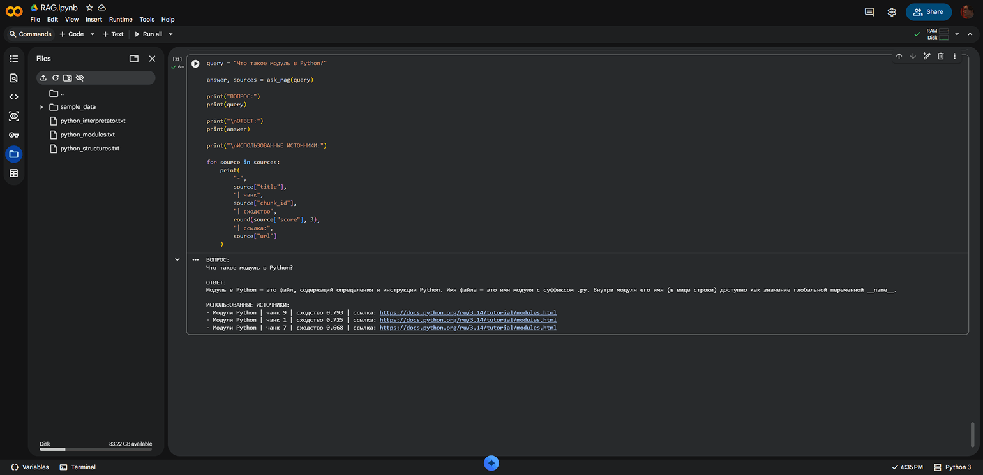Open first docs.python.org modules link
Screen dimensions: 983x475
(x=468, y=312)
